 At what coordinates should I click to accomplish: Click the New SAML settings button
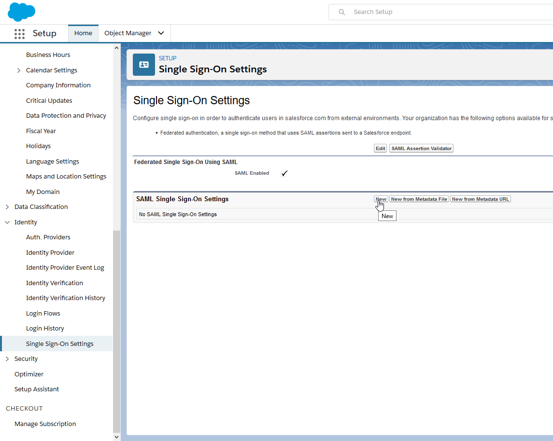(381, 199)
